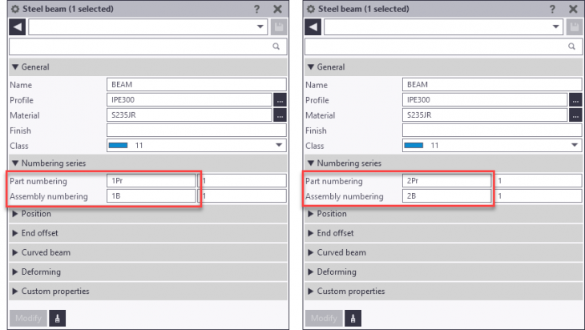Click part numbering start number, left panel
Screen dimensions: 585x330
click(242, 181)
